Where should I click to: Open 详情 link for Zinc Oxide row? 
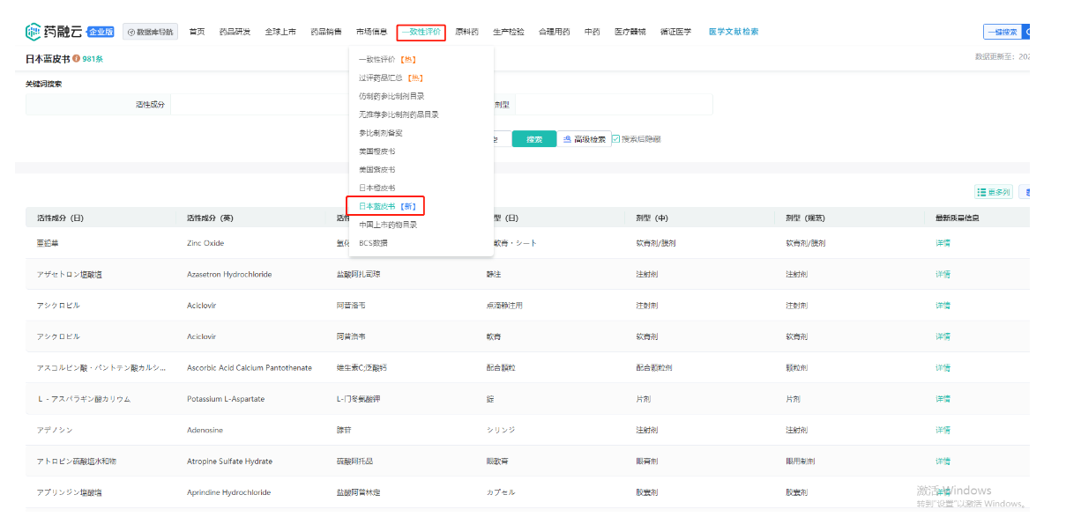click(x=943, y=243)
